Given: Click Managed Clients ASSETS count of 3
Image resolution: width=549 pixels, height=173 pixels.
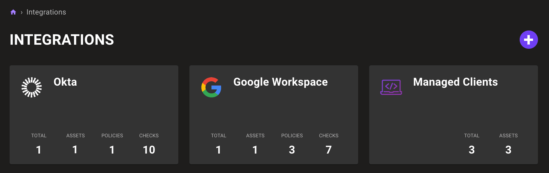Looking at the screenshot, I should tap(508, 150).
